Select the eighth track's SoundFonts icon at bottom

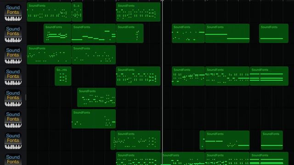point(13,159)
